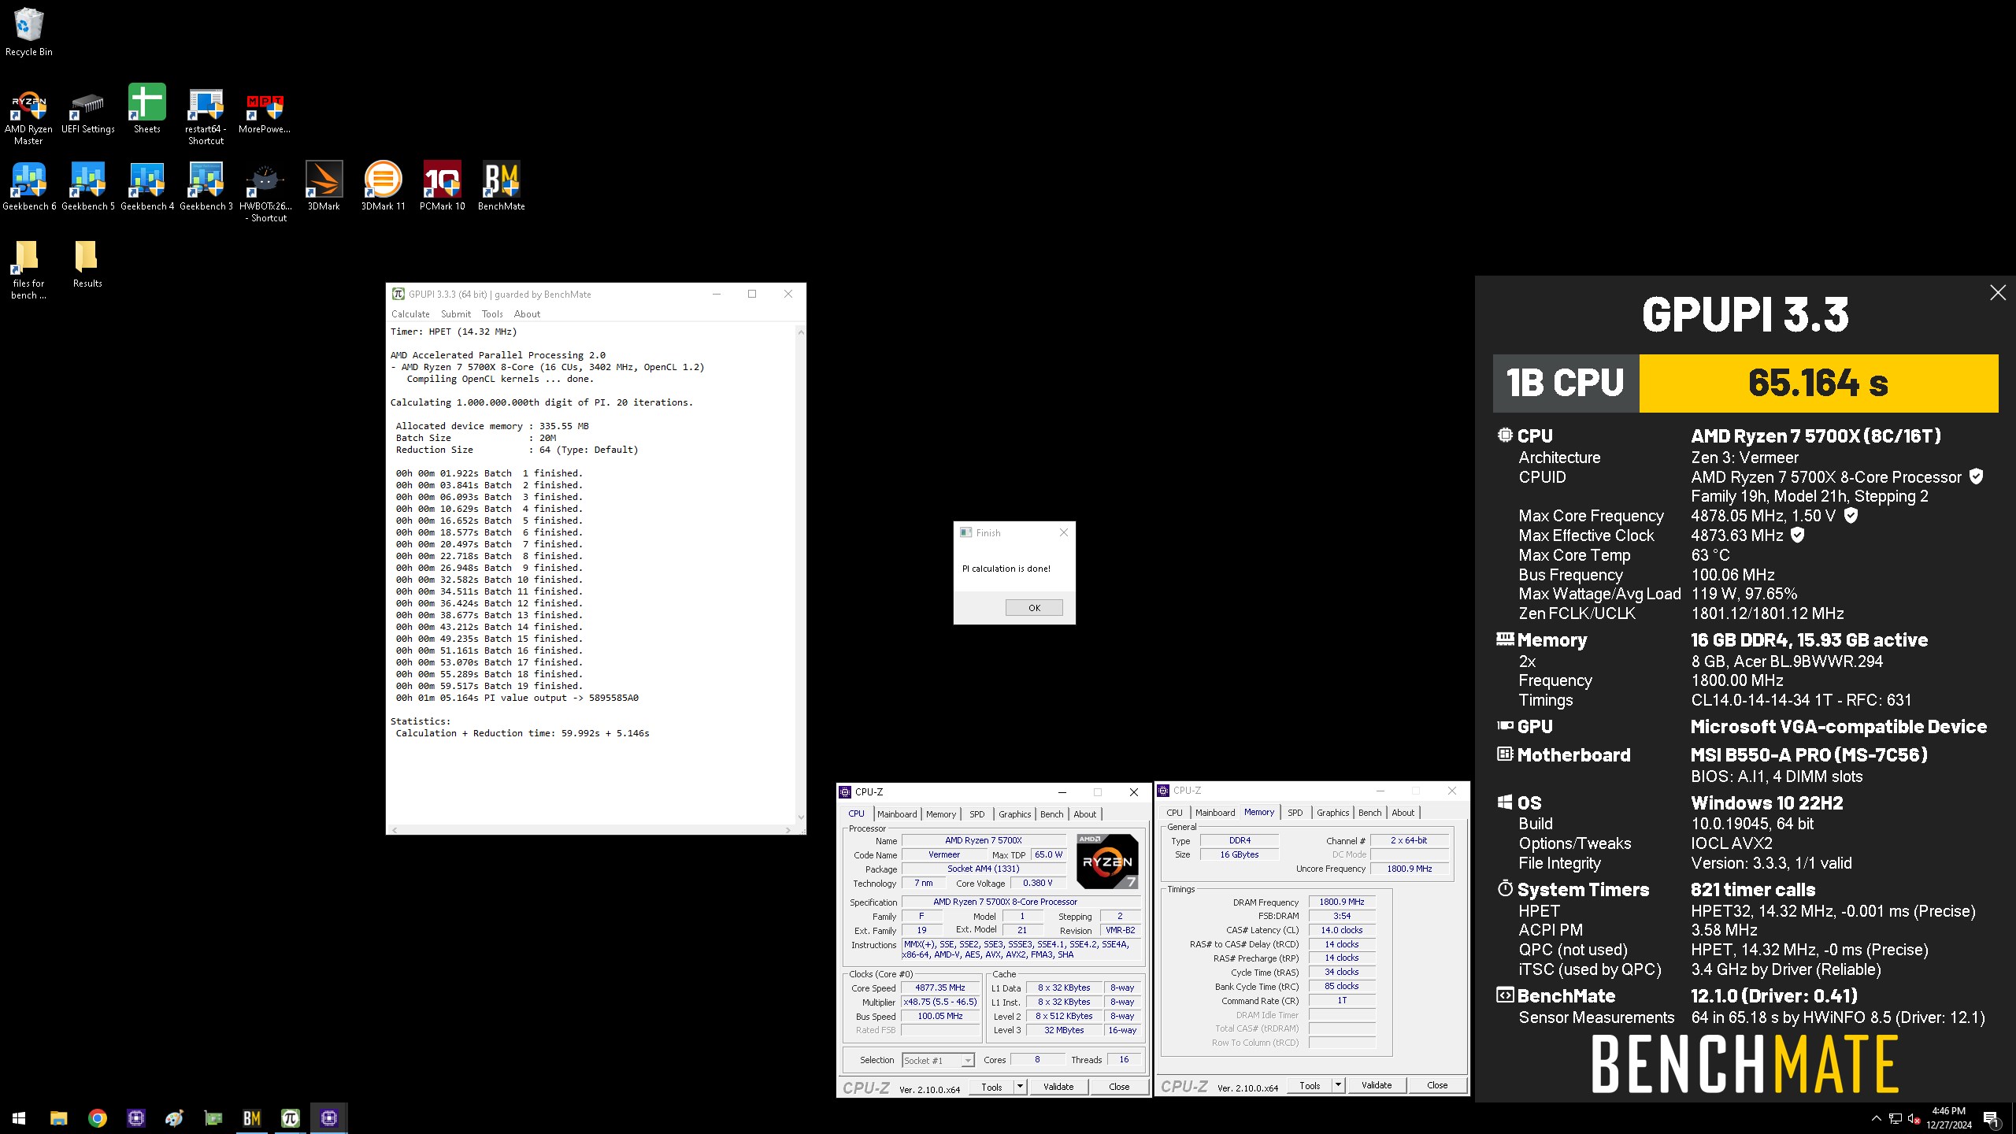Click Validate in right CPU-Z window
The width and height of the screenshot is (2016, 1134).
(x=1377, y=1085)
